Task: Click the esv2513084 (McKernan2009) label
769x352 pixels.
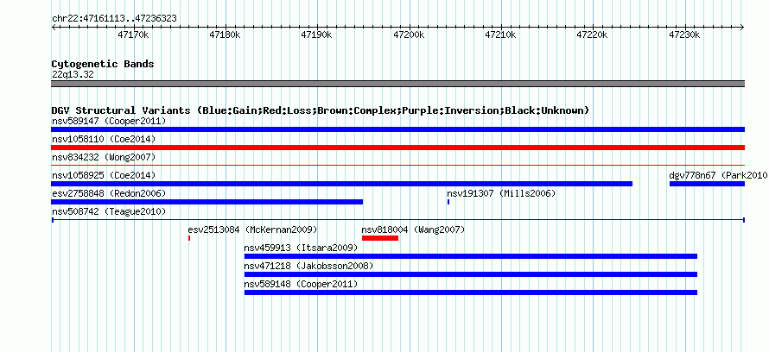Action: (x=252, y=229)
